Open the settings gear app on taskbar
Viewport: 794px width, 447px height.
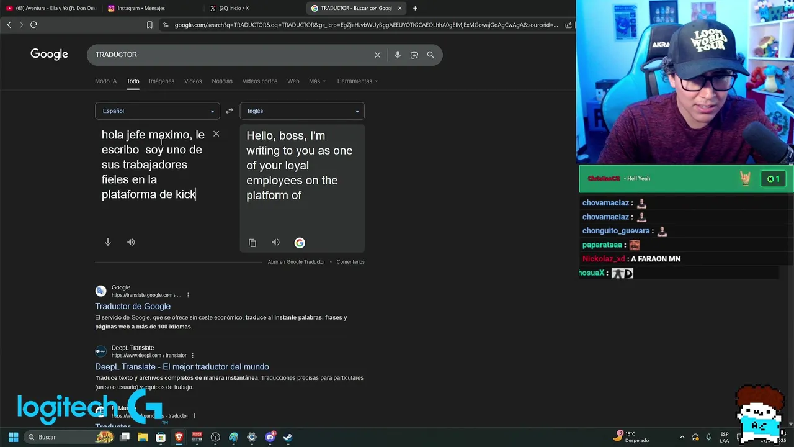pyautogui.click(x=252, y=437)
